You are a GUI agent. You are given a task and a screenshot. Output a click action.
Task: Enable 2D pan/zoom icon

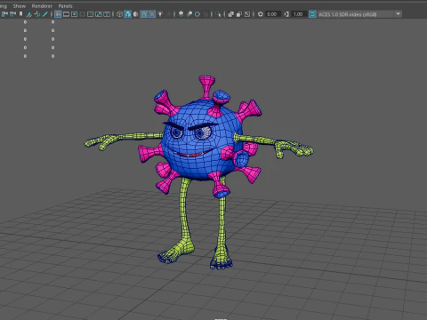[37, 14]
